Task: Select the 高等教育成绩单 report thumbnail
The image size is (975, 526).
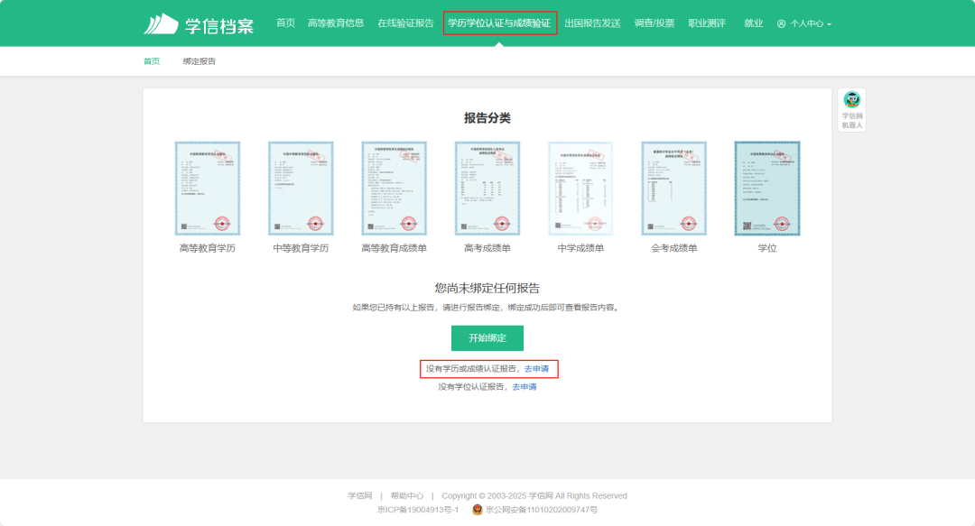Action: 394,189
